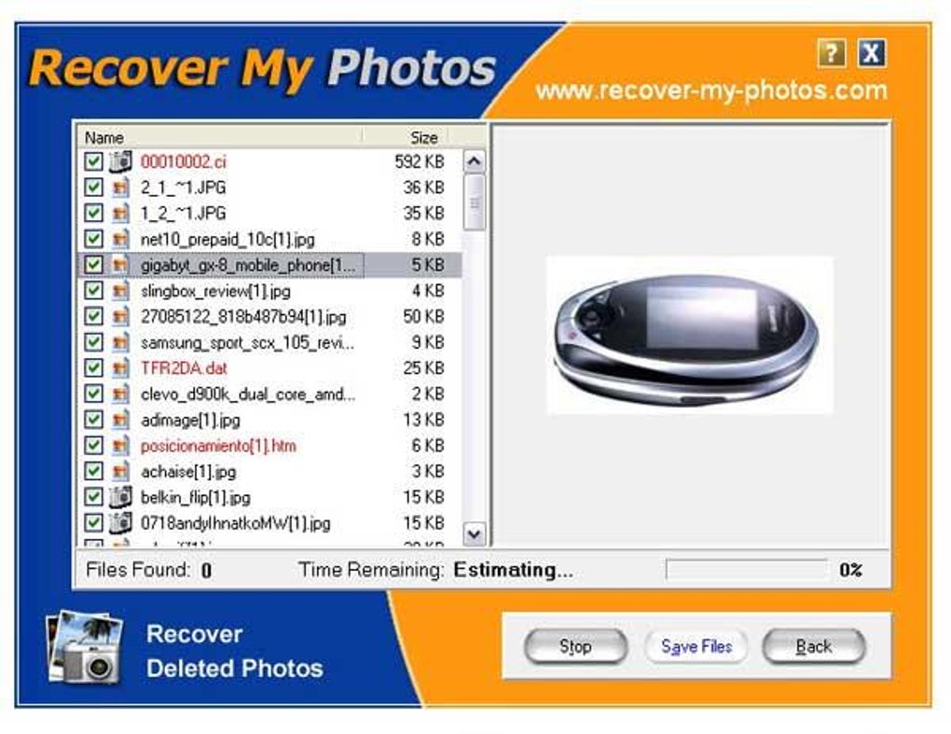The image size is (951, 734).
Task: Uncheck the belkin_flip[1].jpg checkbox
Action: coord(93,497)
